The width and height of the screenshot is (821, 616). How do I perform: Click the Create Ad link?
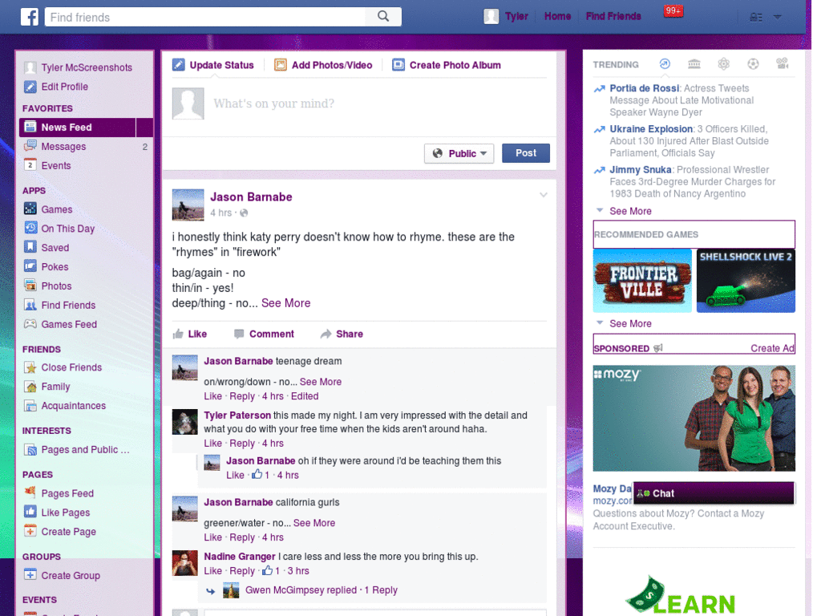point(772,348)
